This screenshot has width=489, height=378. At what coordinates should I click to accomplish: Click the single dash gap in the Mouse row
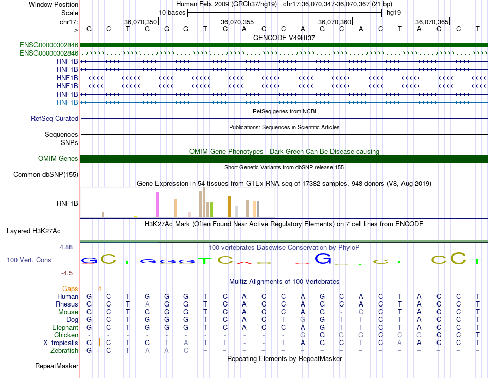(341, 312)
